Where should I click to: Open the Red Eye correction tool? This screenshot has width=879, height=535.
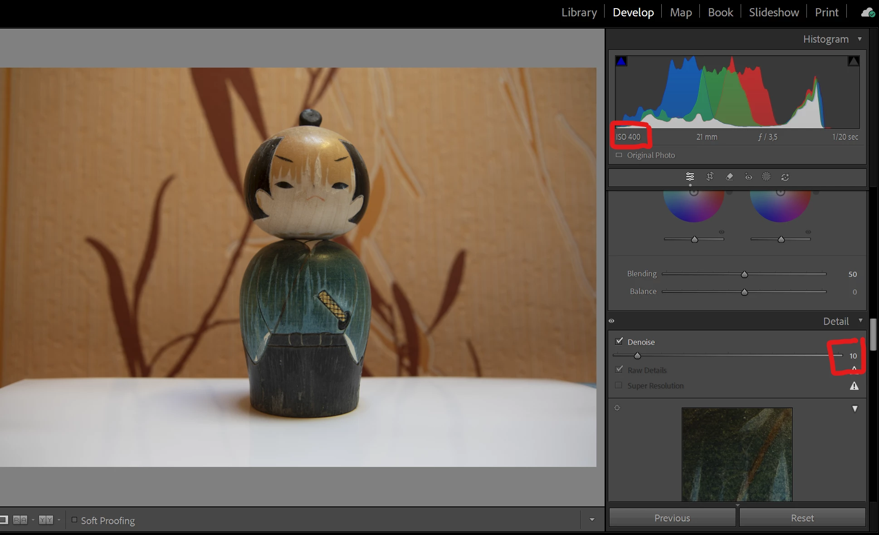click(748, 177)
